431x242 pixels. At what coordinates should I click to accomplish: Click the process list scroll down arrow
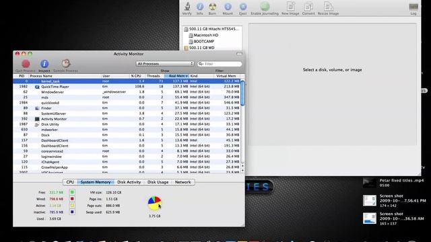(242, 170)
